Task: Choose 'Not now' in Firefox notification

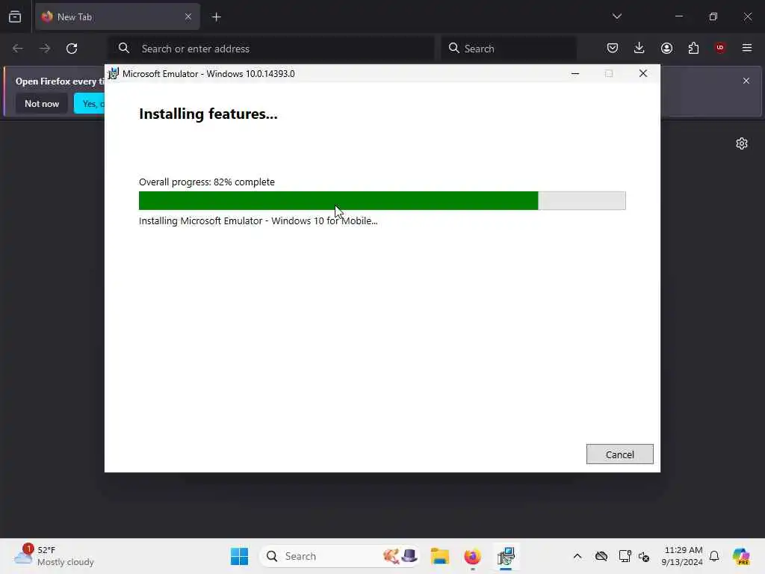Action: pyautogui.click(x=42, y=103)
